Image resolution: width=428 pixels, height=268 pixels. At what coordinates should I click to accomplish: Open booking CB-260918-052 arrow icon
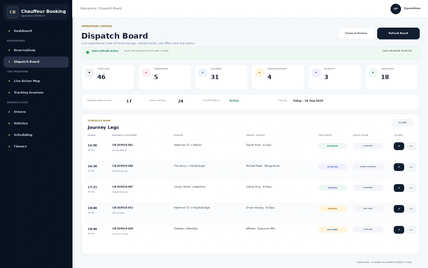(399, 209)
